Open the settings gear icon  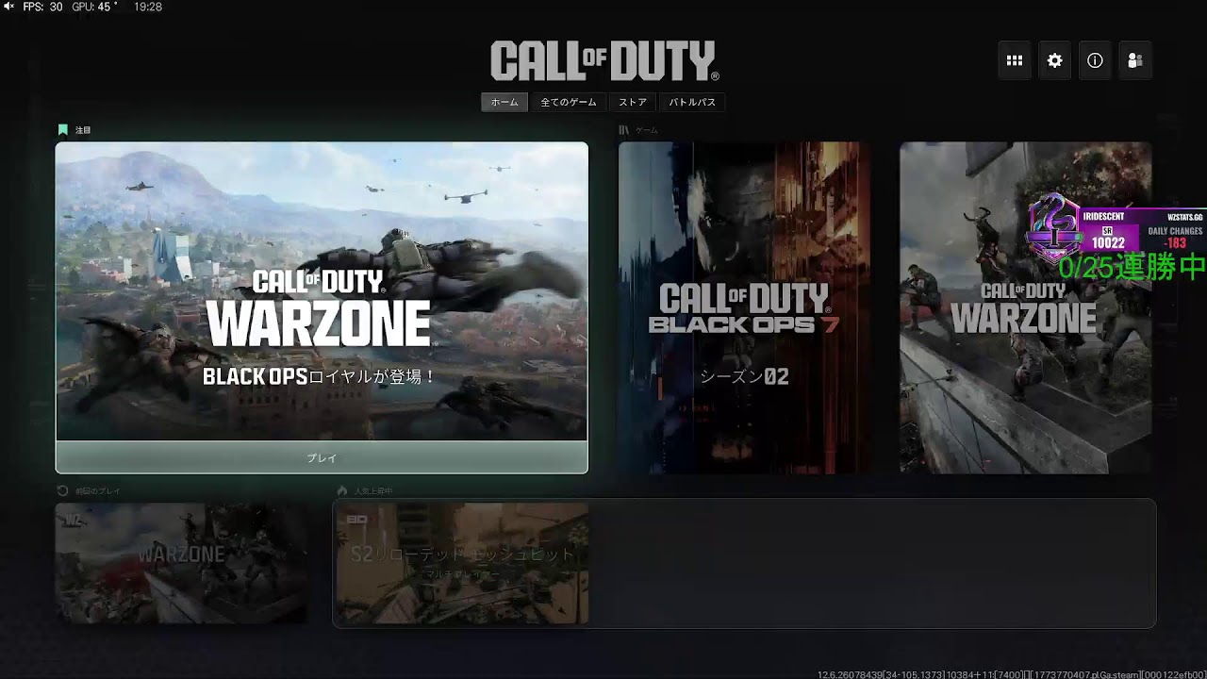click(x=1055, y=60)
